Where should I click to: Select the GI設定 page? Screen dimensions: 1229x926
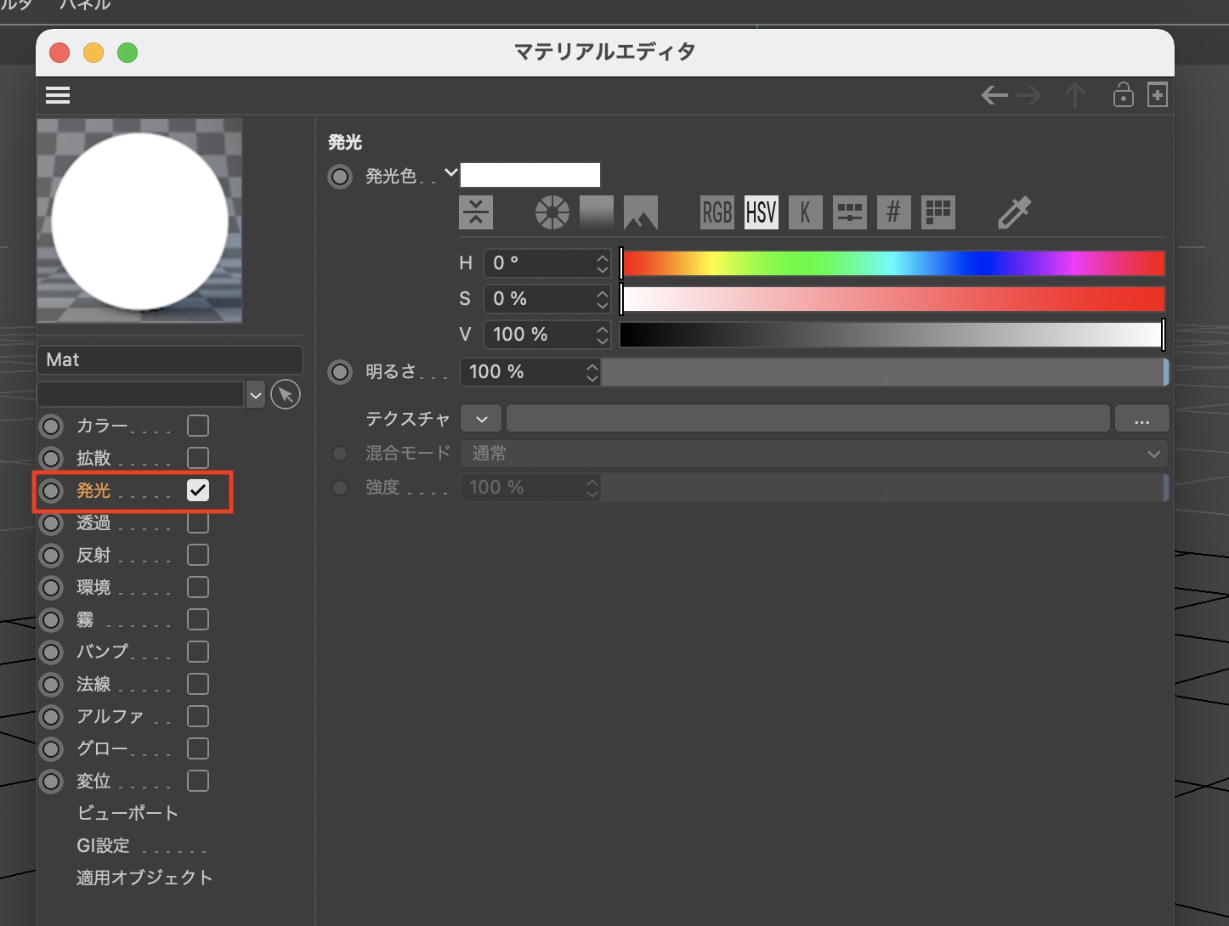coord(104,845)
